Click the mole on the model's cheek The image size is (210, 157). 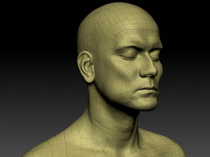127,84
